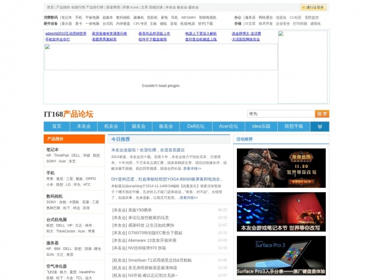
Task: Open the World of Warcraft promo banner image
Action: click(272, 168)
